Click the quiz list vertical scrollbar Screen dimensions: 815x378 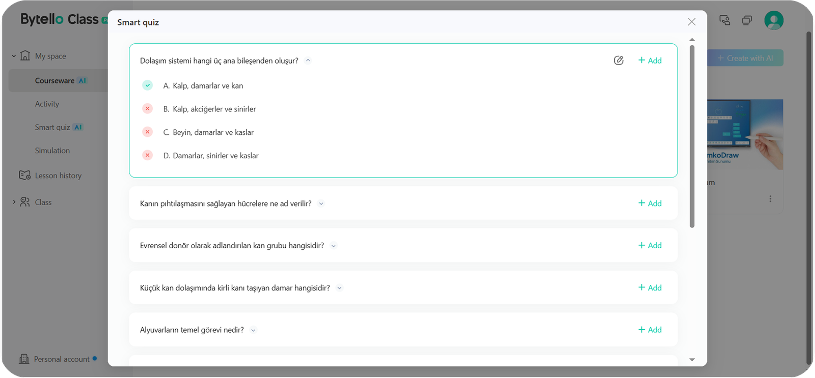[692, 136]
